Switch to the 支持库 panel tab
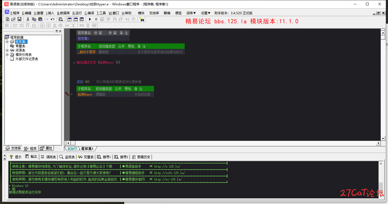Viewport: 388px width, 204px height. coord(13,148)
